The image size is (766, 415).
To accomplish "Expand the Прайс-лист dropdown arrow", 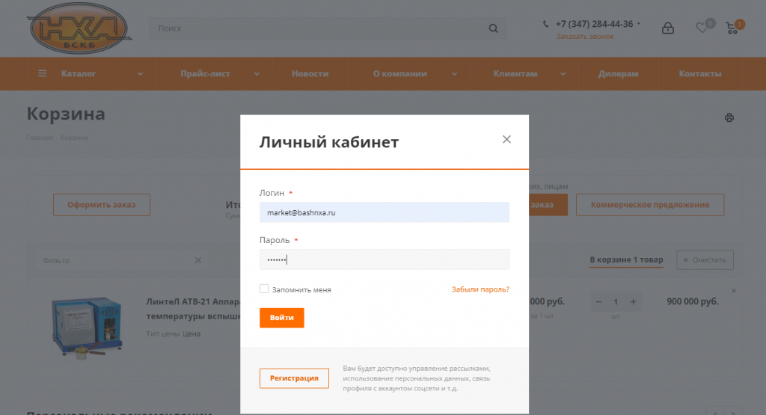I will coord(257,74).
